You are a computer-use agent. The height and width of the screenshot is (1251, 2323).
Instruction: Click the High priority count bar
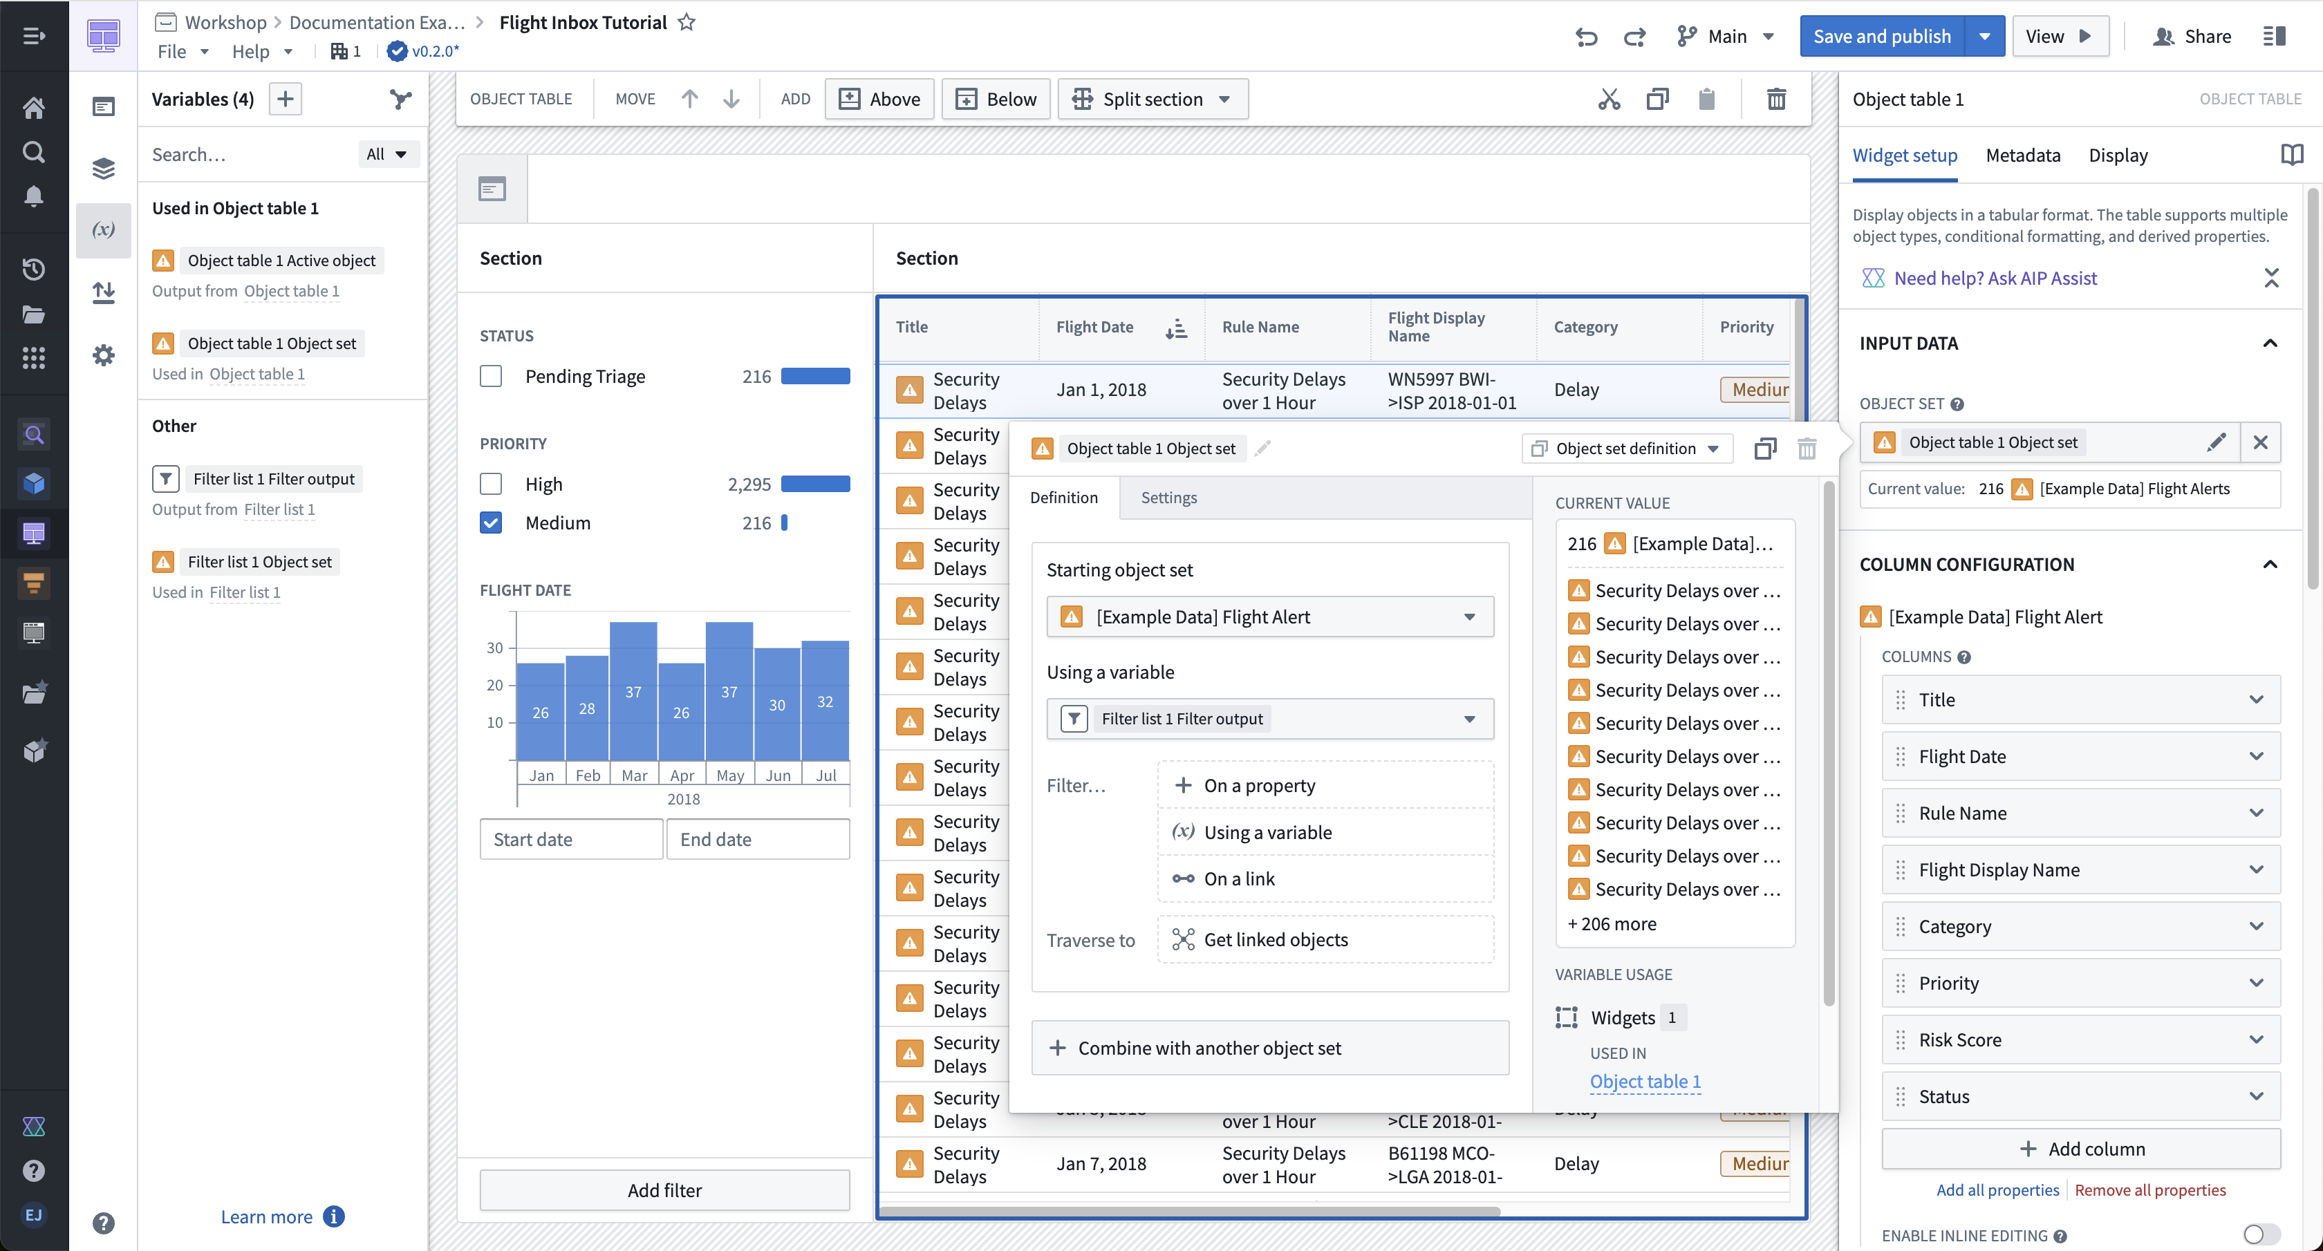point(815,484)
